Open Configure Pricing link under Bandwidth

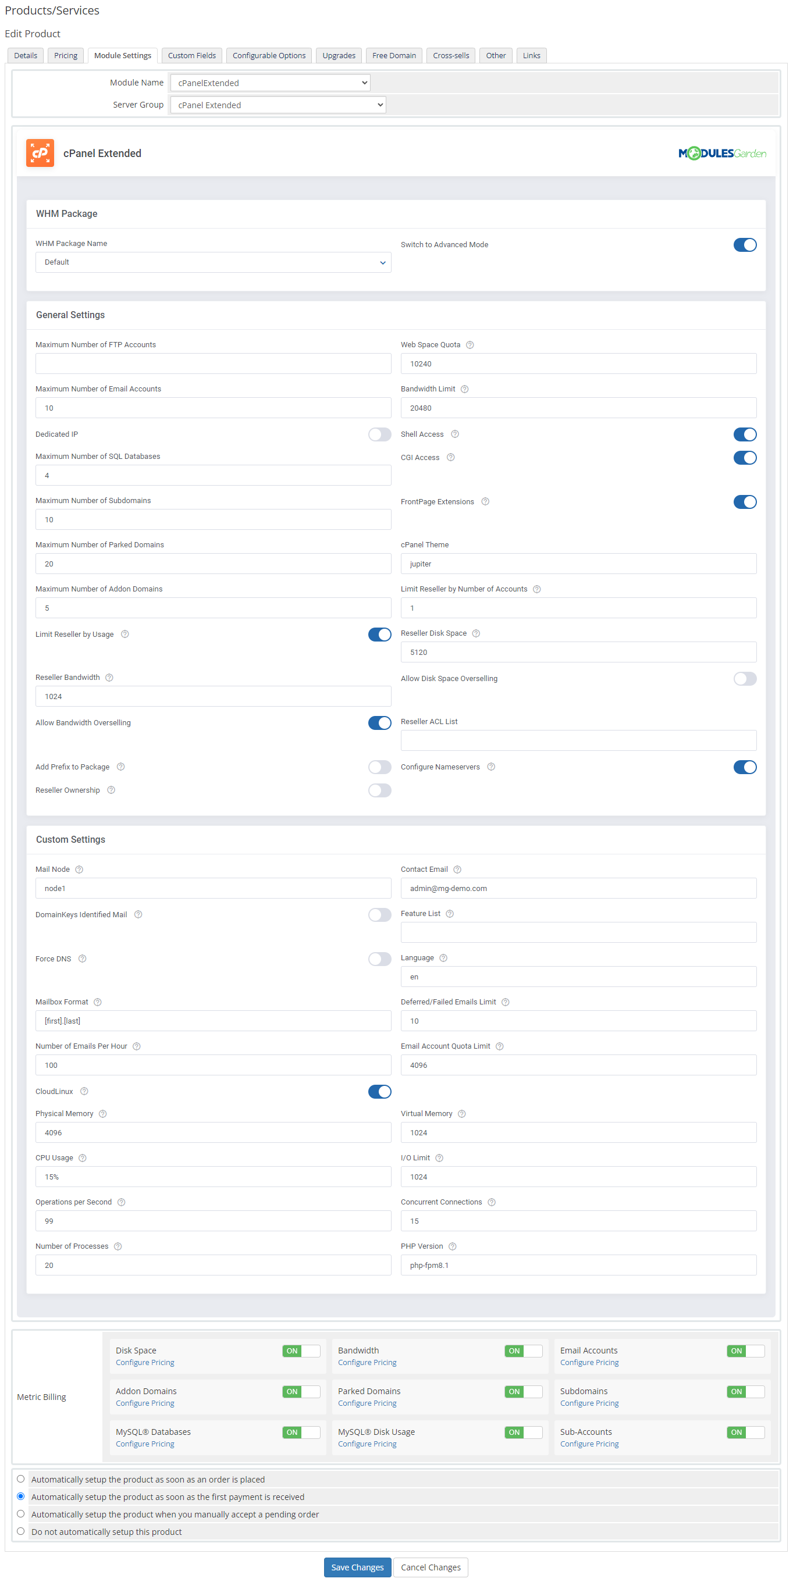tap(367, 1362)
